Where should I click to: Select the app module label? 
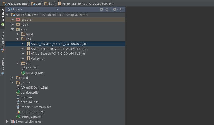(24, 29)
